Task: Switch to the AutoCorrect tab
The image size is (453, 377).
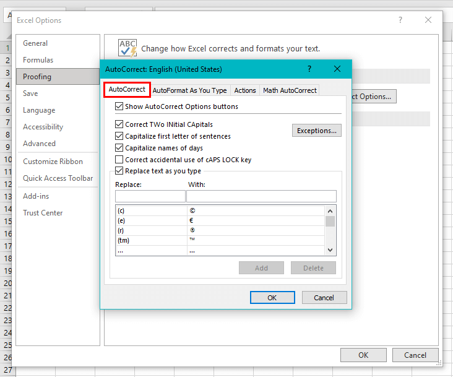Action: coord(127,90)
